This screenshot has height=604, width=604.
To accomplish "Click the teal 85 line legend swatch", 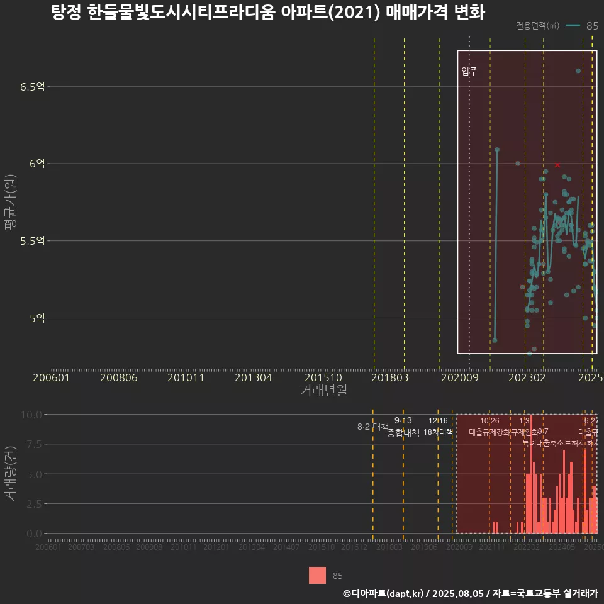I will pyautogui.click(x=573, y=25).
